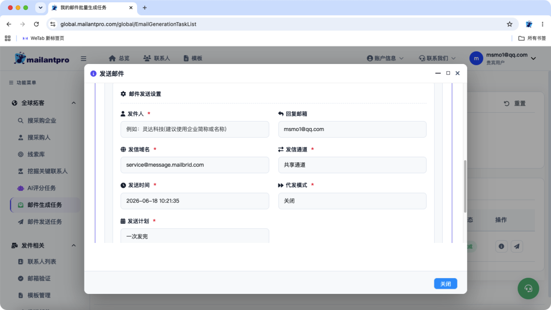The width and height of the screenshot is (551, 310).
Task: Open 邮件发送任务 in sidebar
Action: [x=44, y=222]
